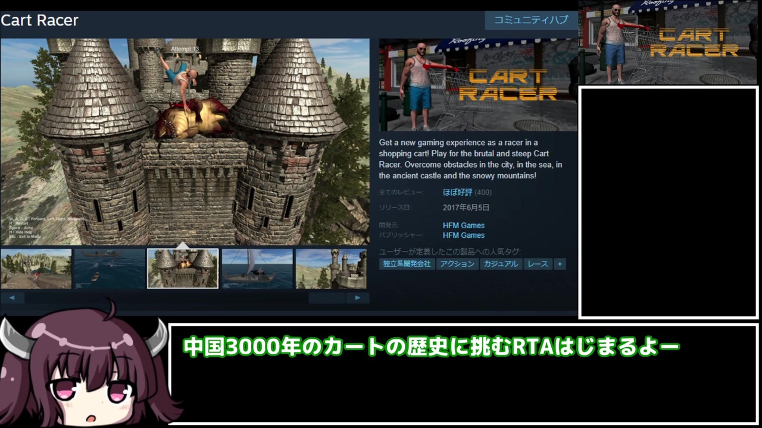Add a tag with the plus button
This screenshot has width=762, height=428.
pyautogui.click(x=560, y=264)
